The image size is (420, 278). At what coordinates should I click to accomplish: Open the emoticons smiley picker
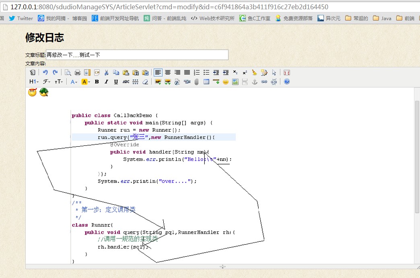pos(226,81)
